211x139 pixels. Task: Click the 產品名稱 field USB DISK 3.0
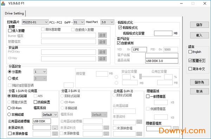click(x=162, y=61)
